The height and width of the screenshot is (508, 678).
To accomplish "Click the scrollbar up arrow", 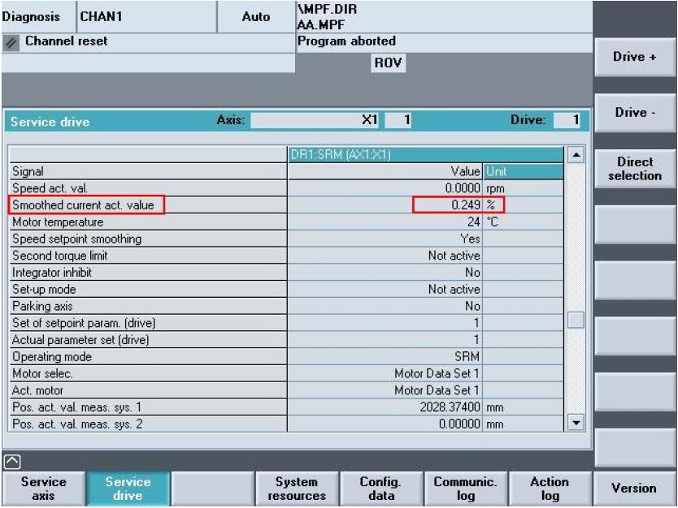I will 576,155.
